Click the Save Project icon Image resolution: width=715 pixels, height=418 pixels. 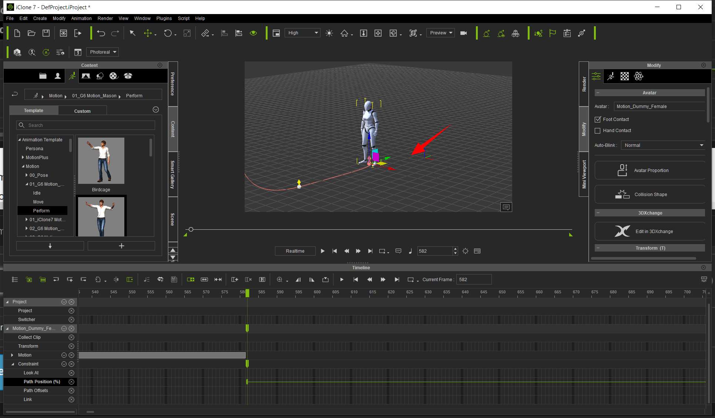tap(46, 33)
